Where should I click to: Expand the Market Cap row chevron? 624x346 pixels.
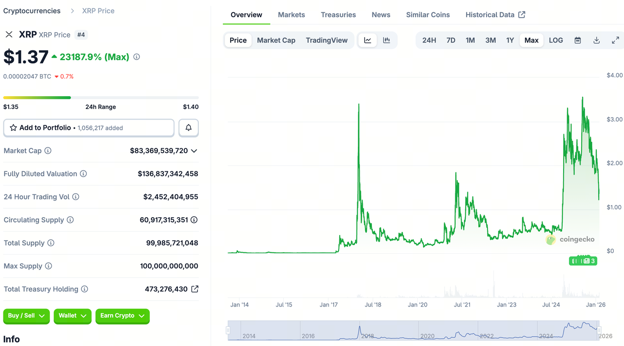pyautogui.click(x=195, y=151)
